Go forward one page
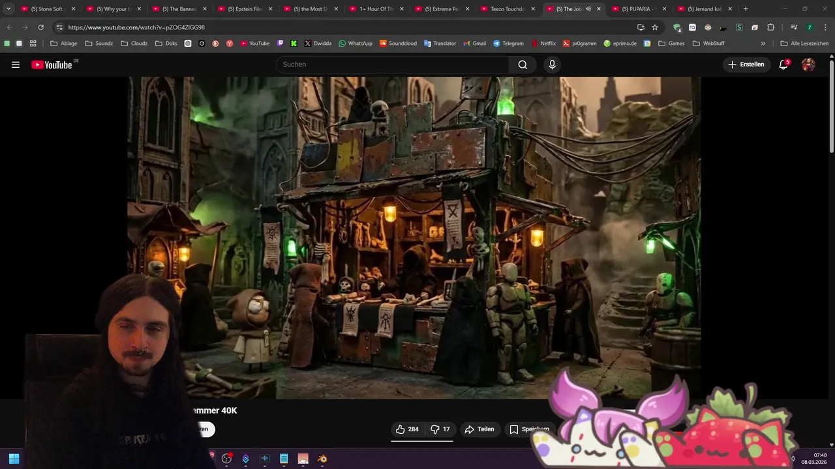835x469 pixels. coord(25,27)
